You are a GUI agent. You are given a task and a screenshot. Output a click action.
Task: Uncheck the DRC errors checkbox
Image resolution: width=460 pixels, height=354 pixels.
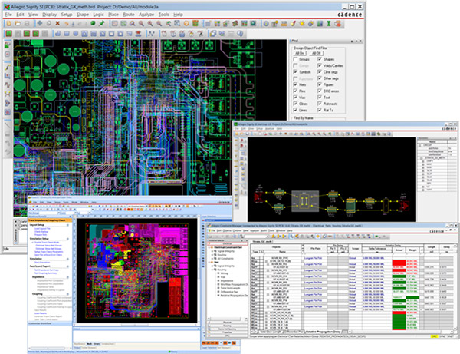point(320,91)
